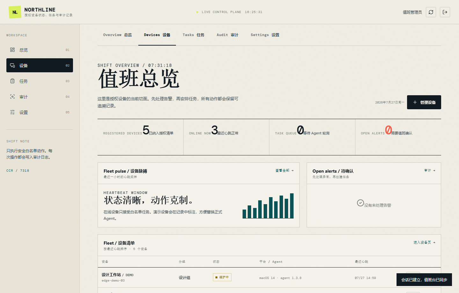Select 设备 in the sidebar
The width and height of the screenshot is (459, 293).
click(40, 65)
